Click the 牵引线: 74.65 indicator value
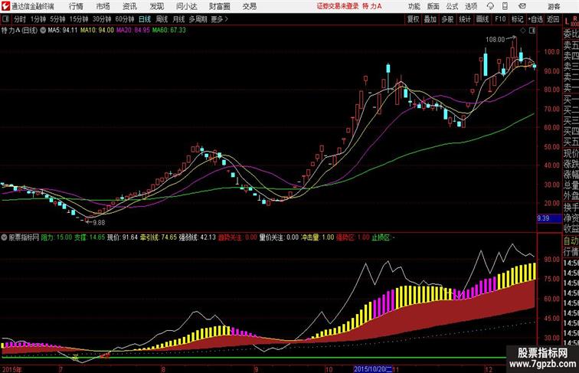Image resolution: width=579 pixels, height=373 pixels. [x=159, y=237]
